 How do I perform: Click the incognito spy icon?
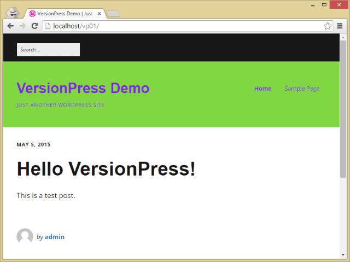point(13,13)
